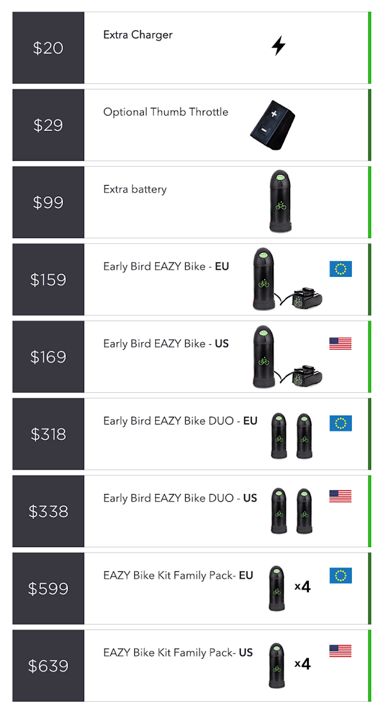Viewport: 384px width, 709px height.
Task: Select the $20 price tile
Action: coord(49,48)
